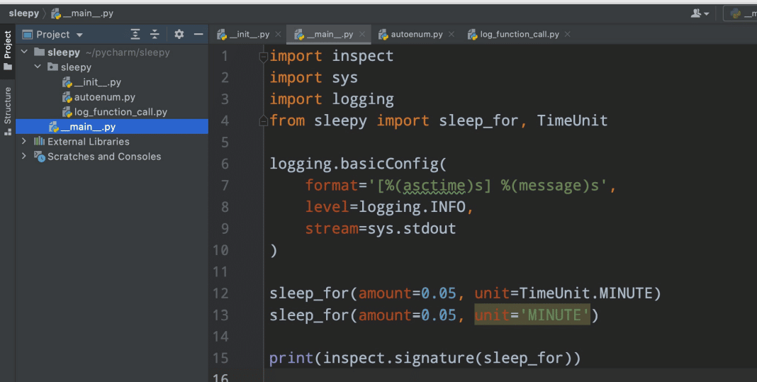The height and width of the screenshot is (382, 757).
Task: Click the Expand All icon in Project panel
Action: (135, 34)
